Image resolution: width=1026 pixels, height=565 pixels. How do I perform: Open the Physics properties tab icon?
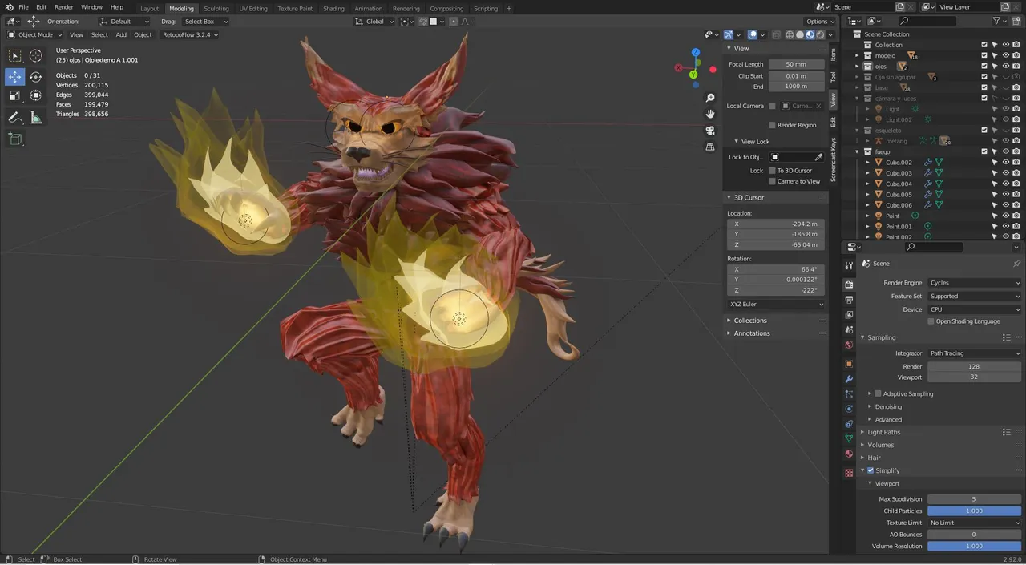(x=849, y=409)
